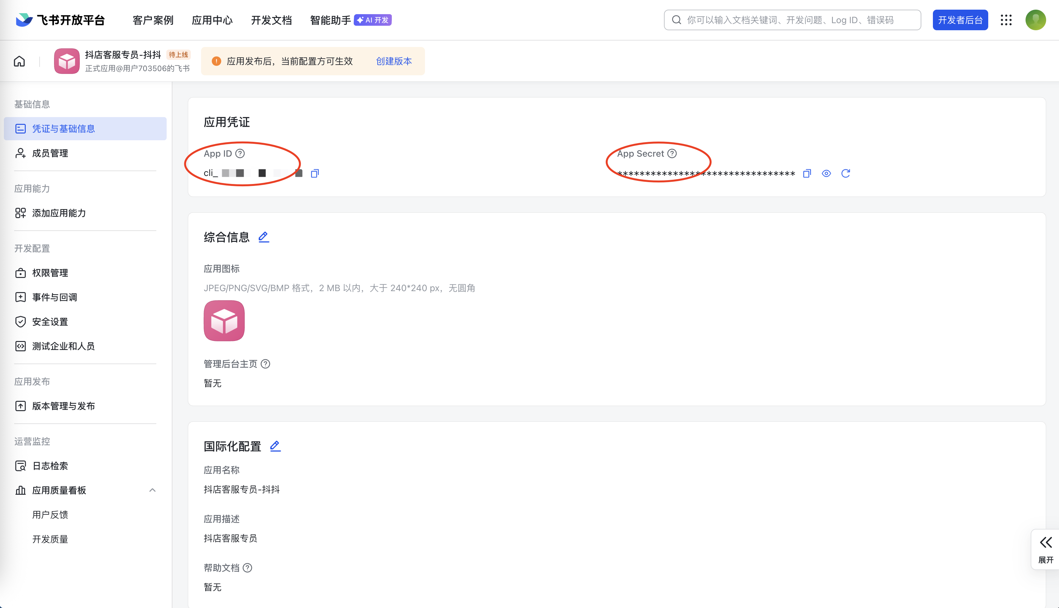
Task: Open the nine-dot apps grid
Action: pyautogui.click(x=1006, y=20)
